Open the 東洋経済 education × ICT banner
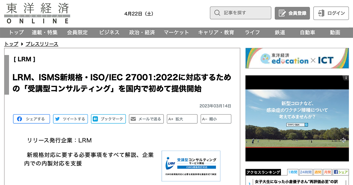353x185 pixels. pyautogui.click(x=297, y=58)
